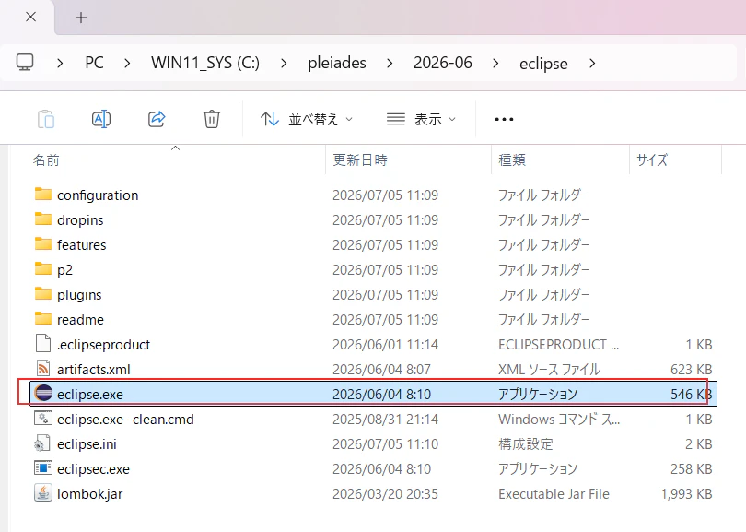
Task: Sort by 更新日時 column header
Action: tap(360, 160)
